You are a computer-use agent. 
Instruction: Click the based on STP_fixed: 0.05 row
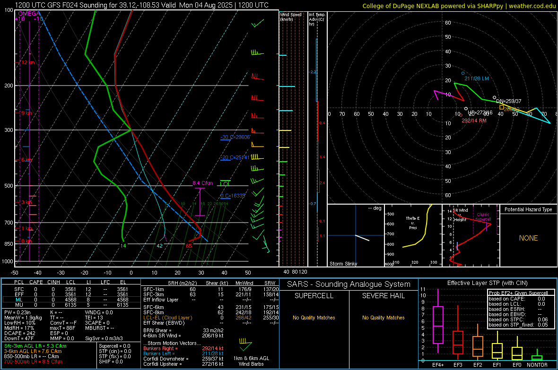518,325
